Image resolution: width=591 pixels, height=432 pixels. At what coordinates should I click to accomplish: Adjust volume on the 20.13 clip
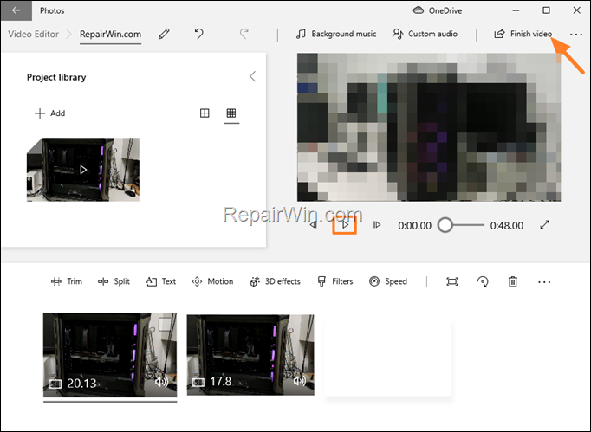(162, 382)
